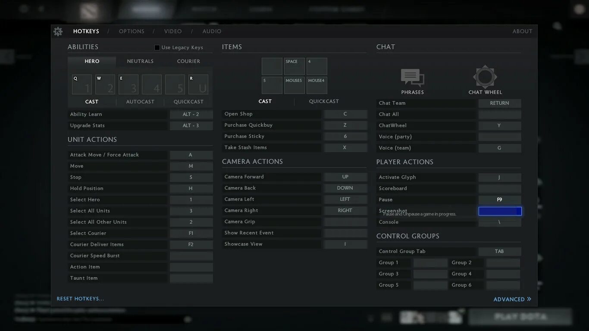Select ability slot E hotkey box

128,84
